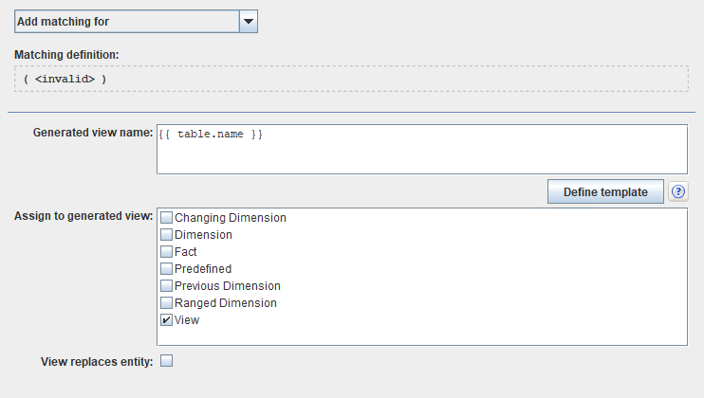This screenshot has width=704, height=398.
Task: Open the help question mark icon
Action: [677, 191]
